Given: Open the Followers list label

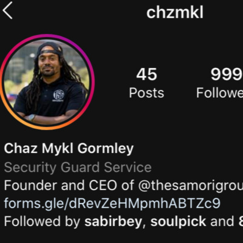Looking at the screenshot, I should (219, 93).
